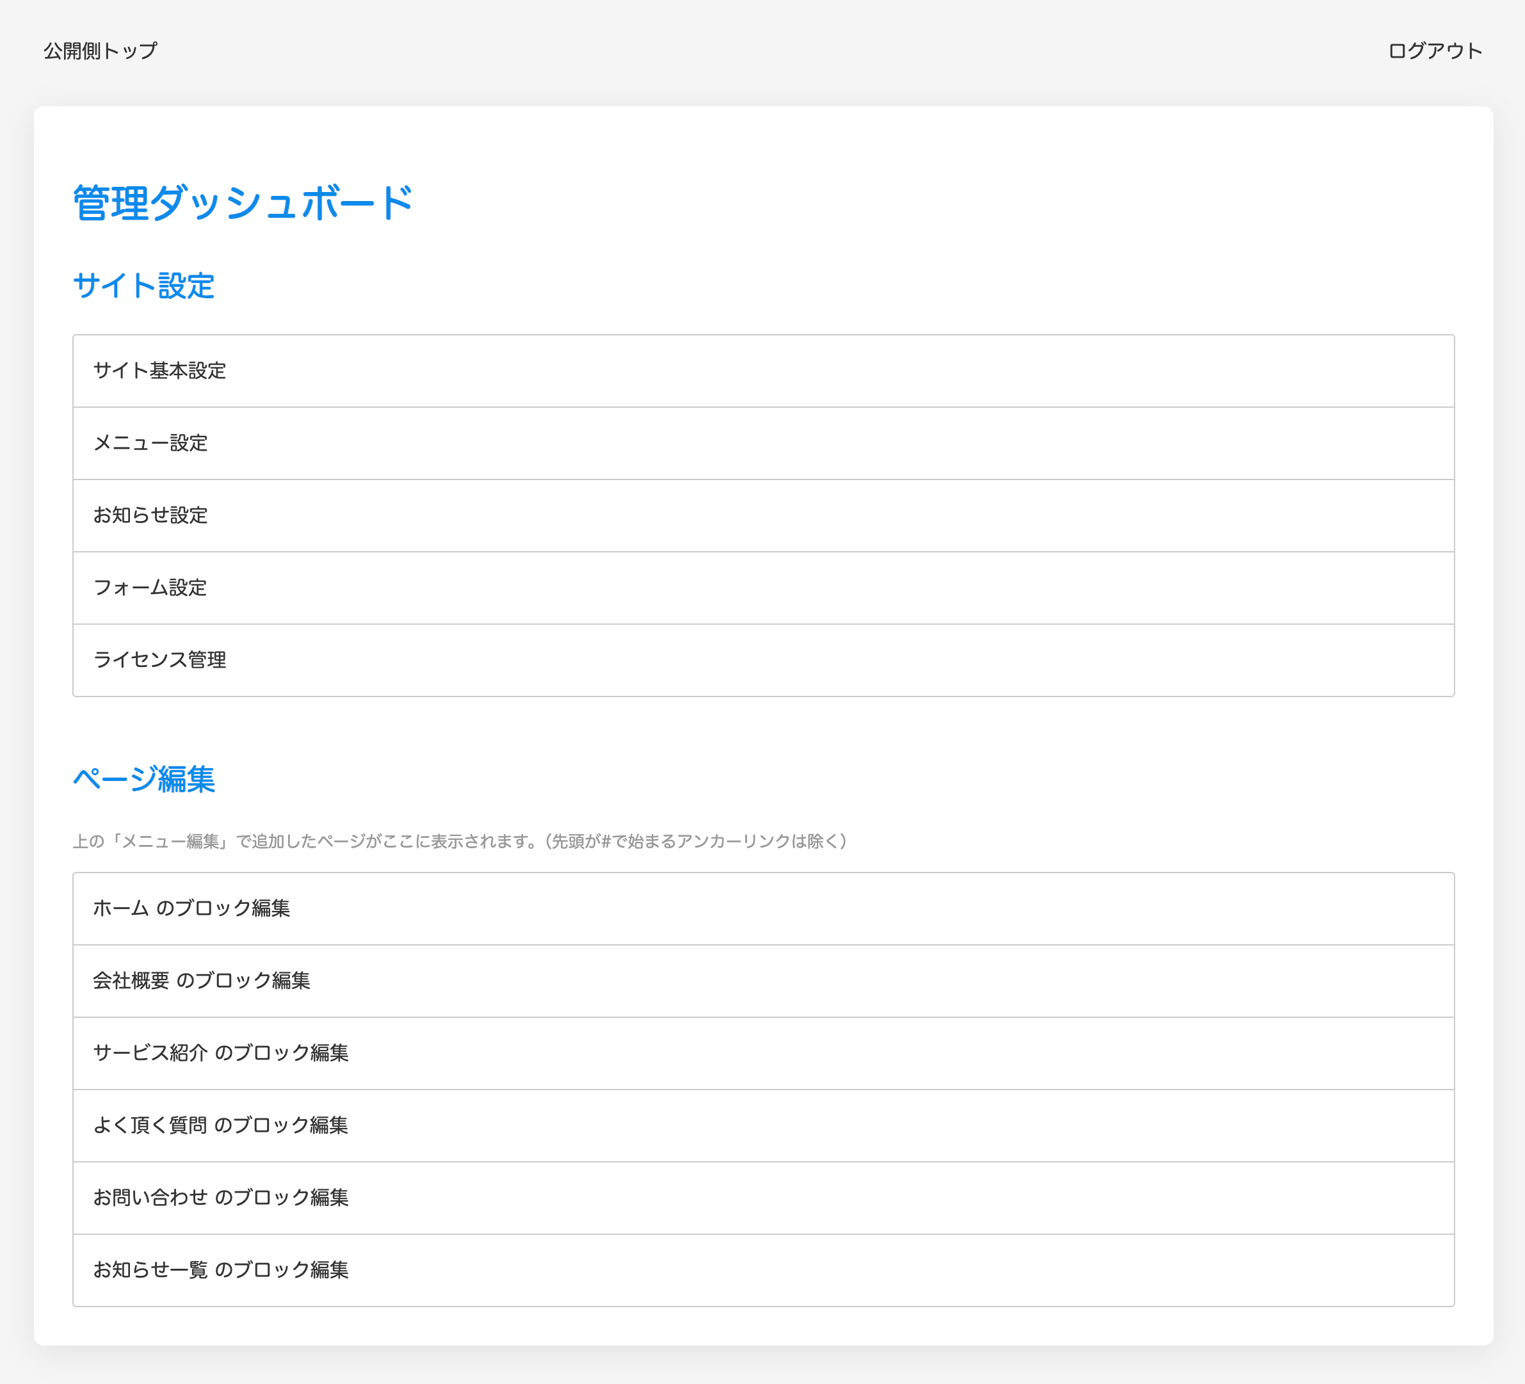Click the right end of the サイト基本設定 row
The width and height of the screenshot is (1525, 1384).
click(1422, 371)
